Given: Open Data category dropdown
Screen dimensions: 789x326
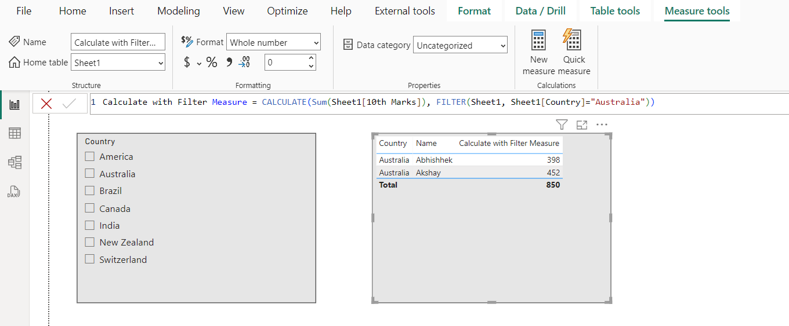Looking at the screenshot, I should tap(460, 45).
